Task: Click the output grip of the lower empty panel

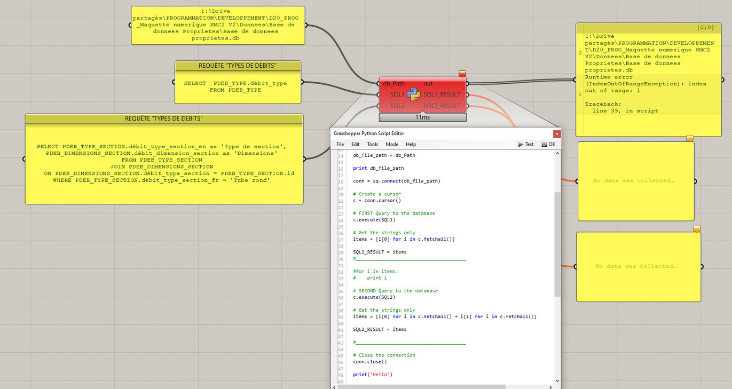Action: coord(701,266)
